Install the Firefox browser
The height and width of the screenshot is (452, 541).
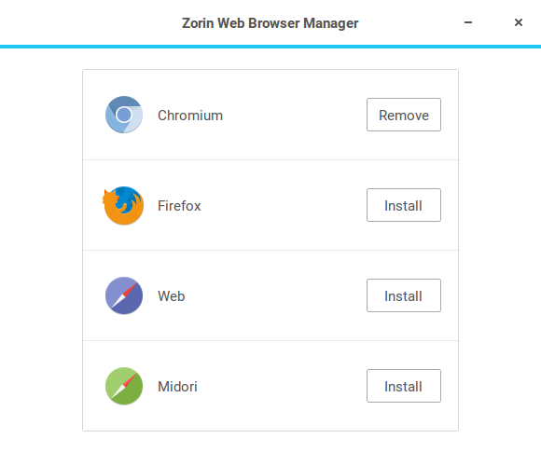point(404,205)
